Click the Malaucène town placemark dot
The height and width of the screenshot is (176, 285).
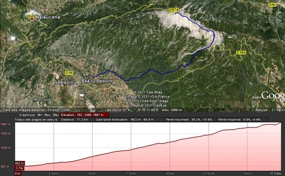pos(32,19)
